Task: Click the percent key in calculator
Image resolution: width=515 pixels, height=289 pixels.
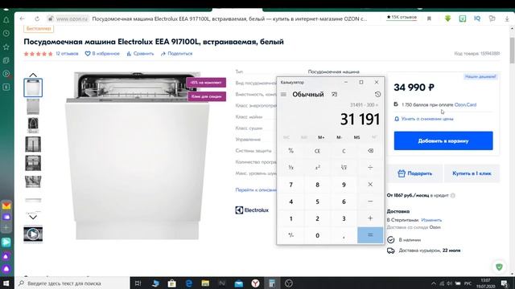Action: [x=291, y=151]
